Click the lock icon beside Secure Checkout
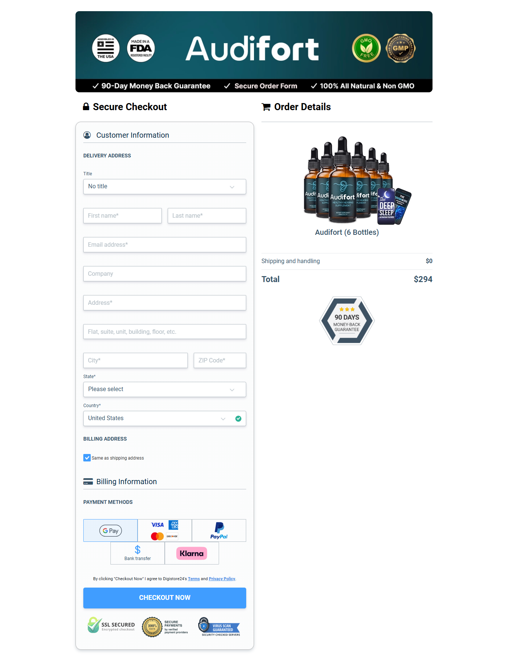Image resolution: width=508 pixels, height=665 pixels. pos(86,107)
